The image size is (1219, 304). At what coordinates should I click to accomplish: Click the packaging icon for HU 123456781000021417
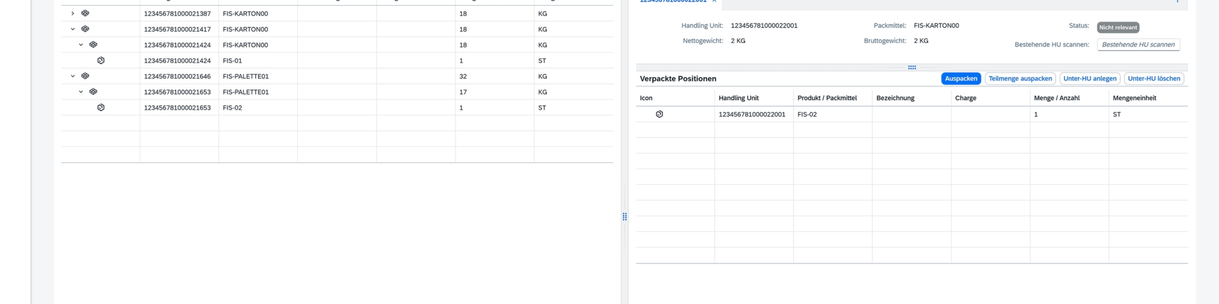(85, 29)
